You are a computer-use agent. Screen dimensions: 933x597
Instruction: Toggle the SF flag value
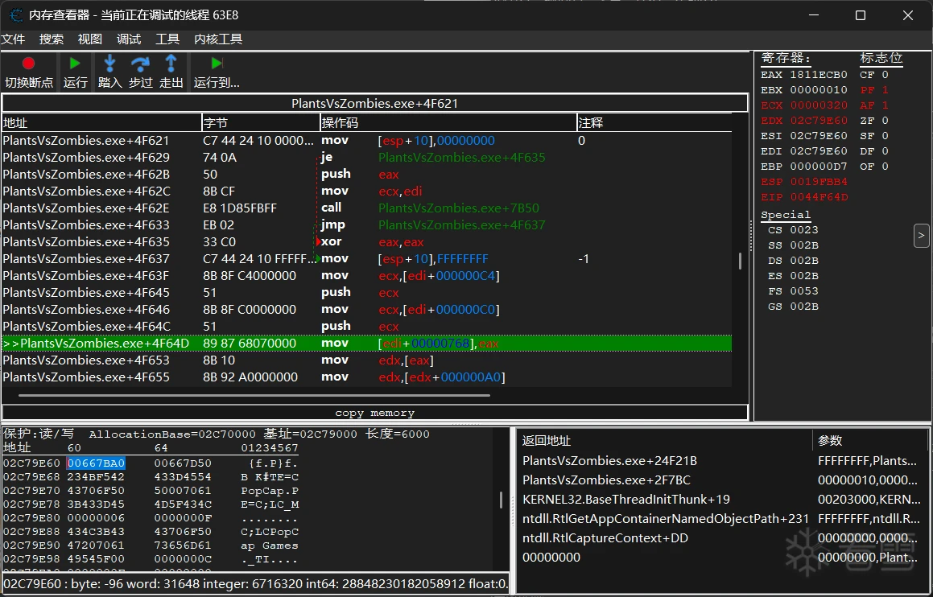pyautogui.click(x=885, y=136)
